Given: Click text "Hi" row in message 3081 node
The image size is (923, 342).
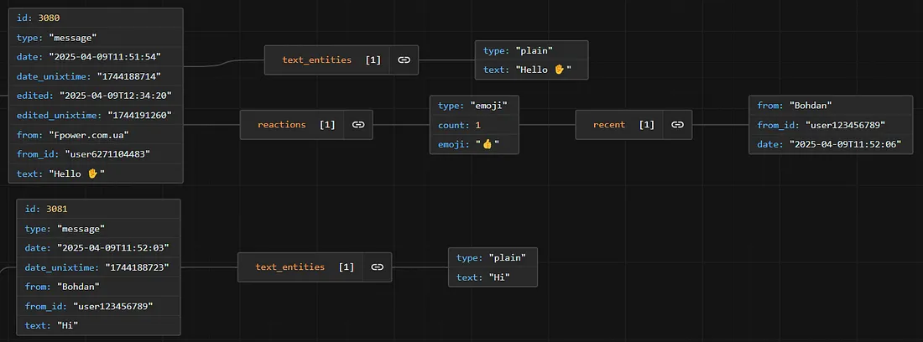Looking at the screenshot, I should tap(98, 325).
